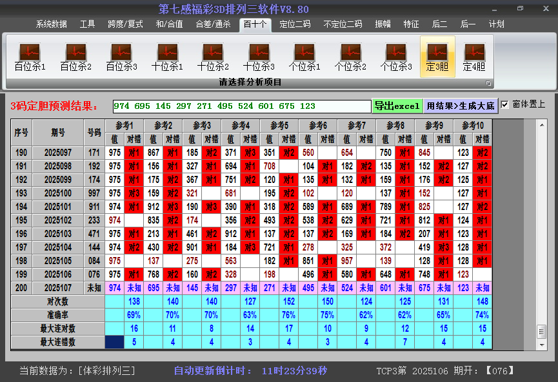Select the 百位杀2 analysis icon
The width and height of the screenshot is (558, 382).
pyautogui.click(x=76, y=57)
